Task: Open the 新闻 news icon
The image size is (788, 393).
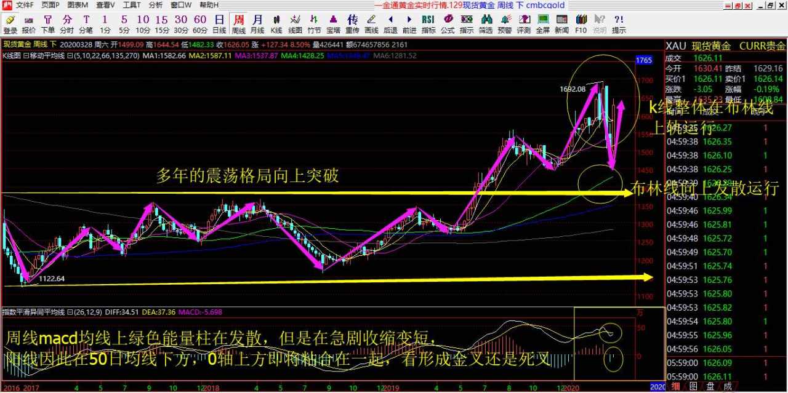Action: 561,24
